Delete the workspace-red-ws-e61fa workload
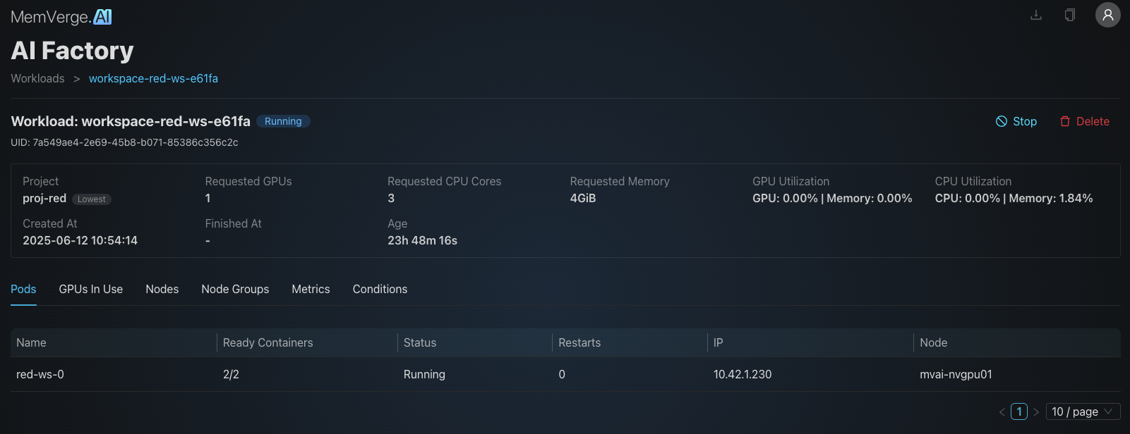Screen dimensions: 1130x434 tap(1085, 121)
